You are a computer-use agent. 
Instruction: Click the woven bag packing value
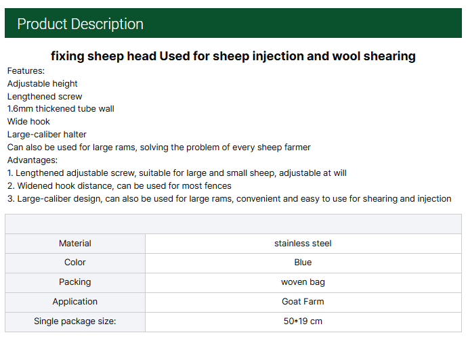[x=303, y=282]
